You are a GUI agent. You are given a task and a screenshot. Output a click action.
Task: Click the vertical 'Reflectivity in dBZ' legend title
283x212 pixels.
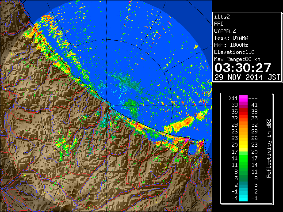click(x=268, y=148)
